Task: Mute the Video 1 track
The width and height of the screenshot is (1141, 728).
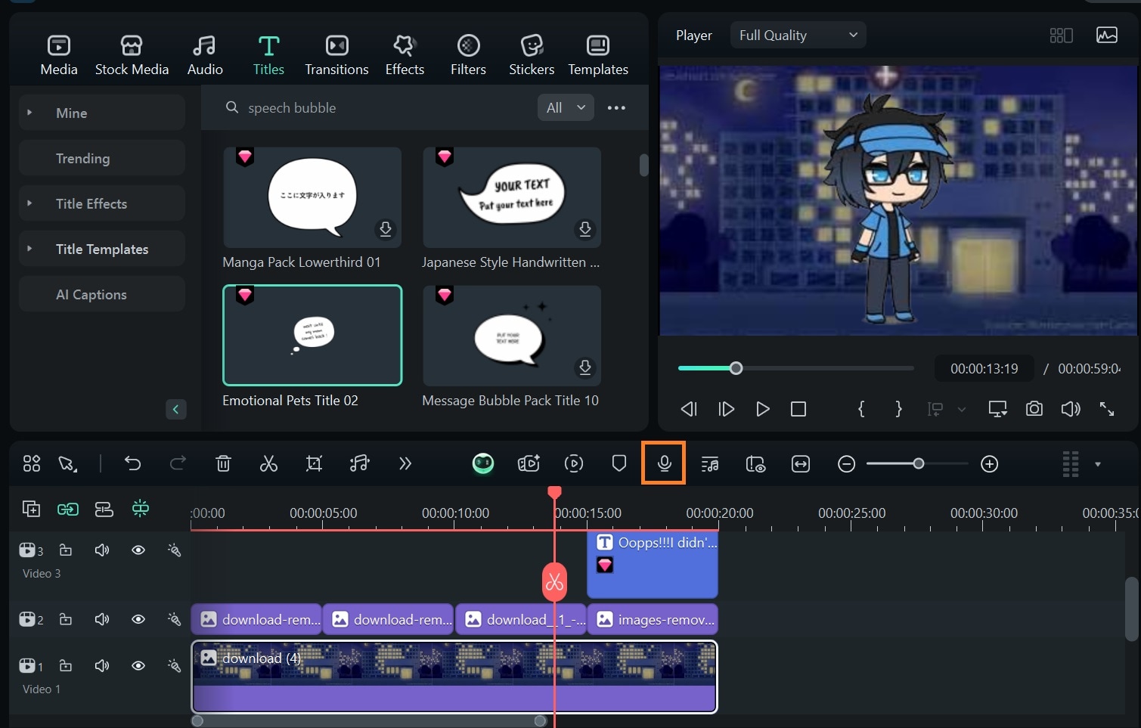Action: tap(102, 666)
